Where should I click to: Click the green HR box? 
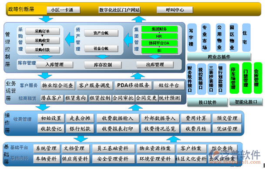click(159, 36)
